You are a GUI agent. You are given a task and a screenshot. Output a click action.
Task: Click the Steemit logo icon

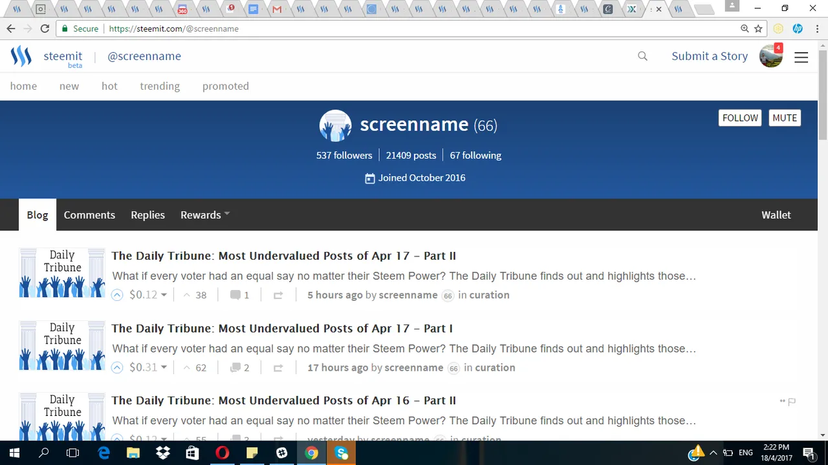coord(21,56)
